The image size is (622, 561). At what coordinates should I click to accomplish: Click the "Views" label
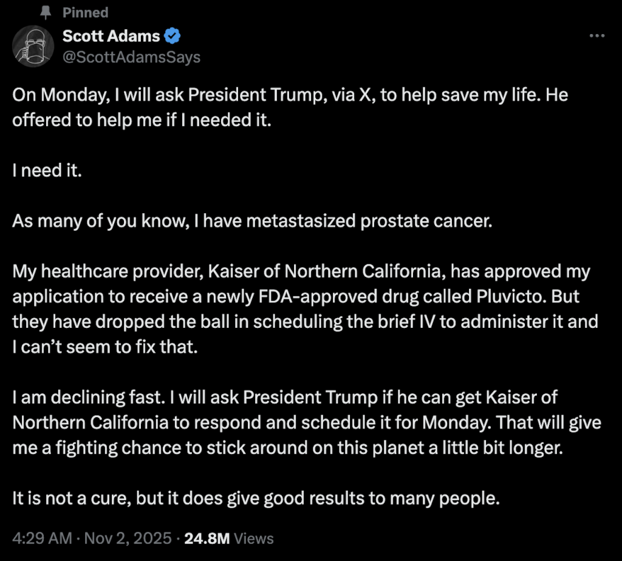coord(253,538)
